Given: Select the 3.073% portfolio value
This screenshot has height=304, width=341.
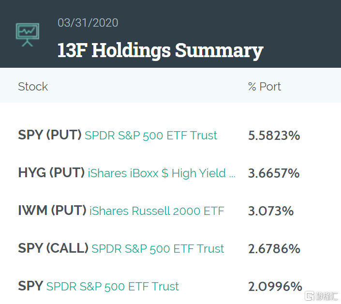Looking at the screenshot, I should tap(270, 211).
